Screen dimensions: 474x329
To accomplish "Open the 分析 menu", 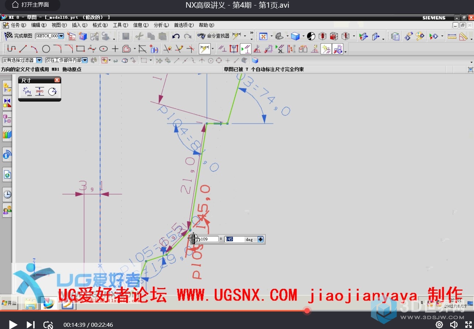I will click(x=161, y=25).
